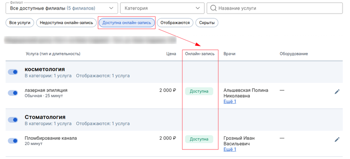The width and height of the screenshot is (350, 159).
Task: Click edit pencil for Пломбирование канала
Action: 337,139
